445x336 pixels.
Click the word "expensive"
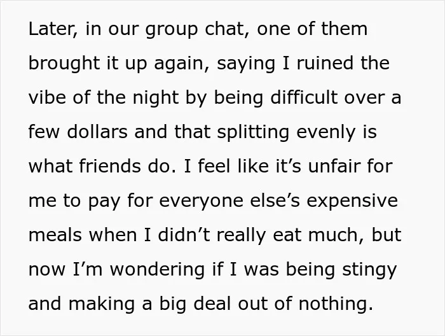pos(352,202)
